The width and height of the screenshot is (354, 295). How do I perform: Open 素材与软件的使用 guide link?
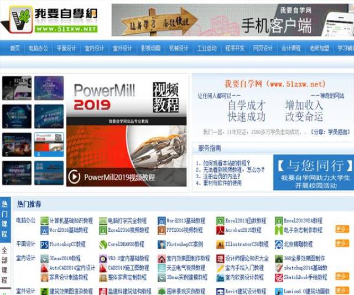(x=222, y=183)
